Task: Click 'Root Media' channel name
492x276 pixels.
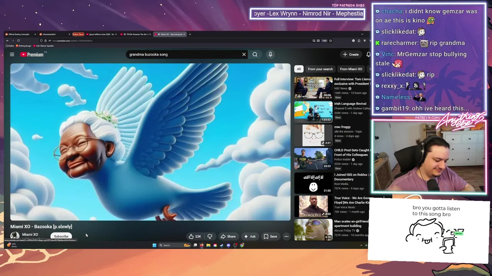Action: click(341, 184)
